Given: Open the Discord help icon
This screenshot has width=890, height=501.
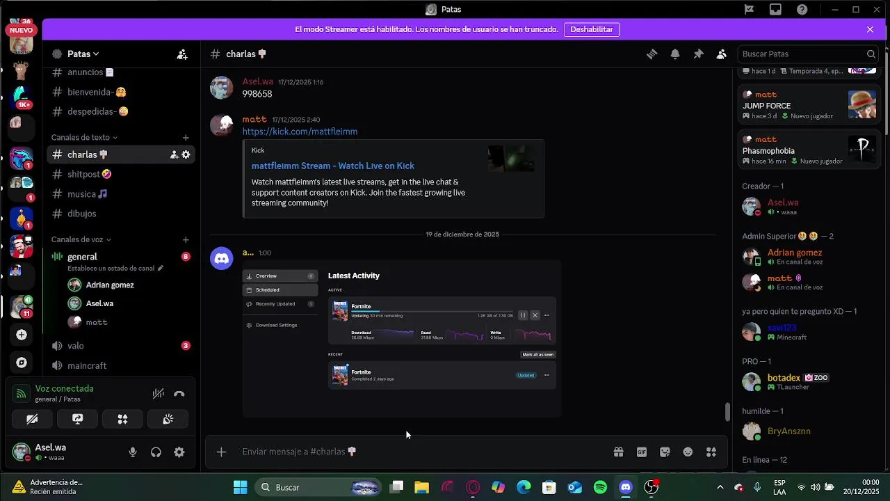Looking at the screenshot, I should point(802,10).
